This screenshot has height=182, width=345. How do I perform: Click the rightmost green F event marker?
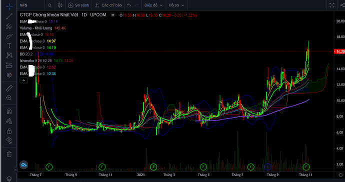pyautogui.click(x=306, y=167)
